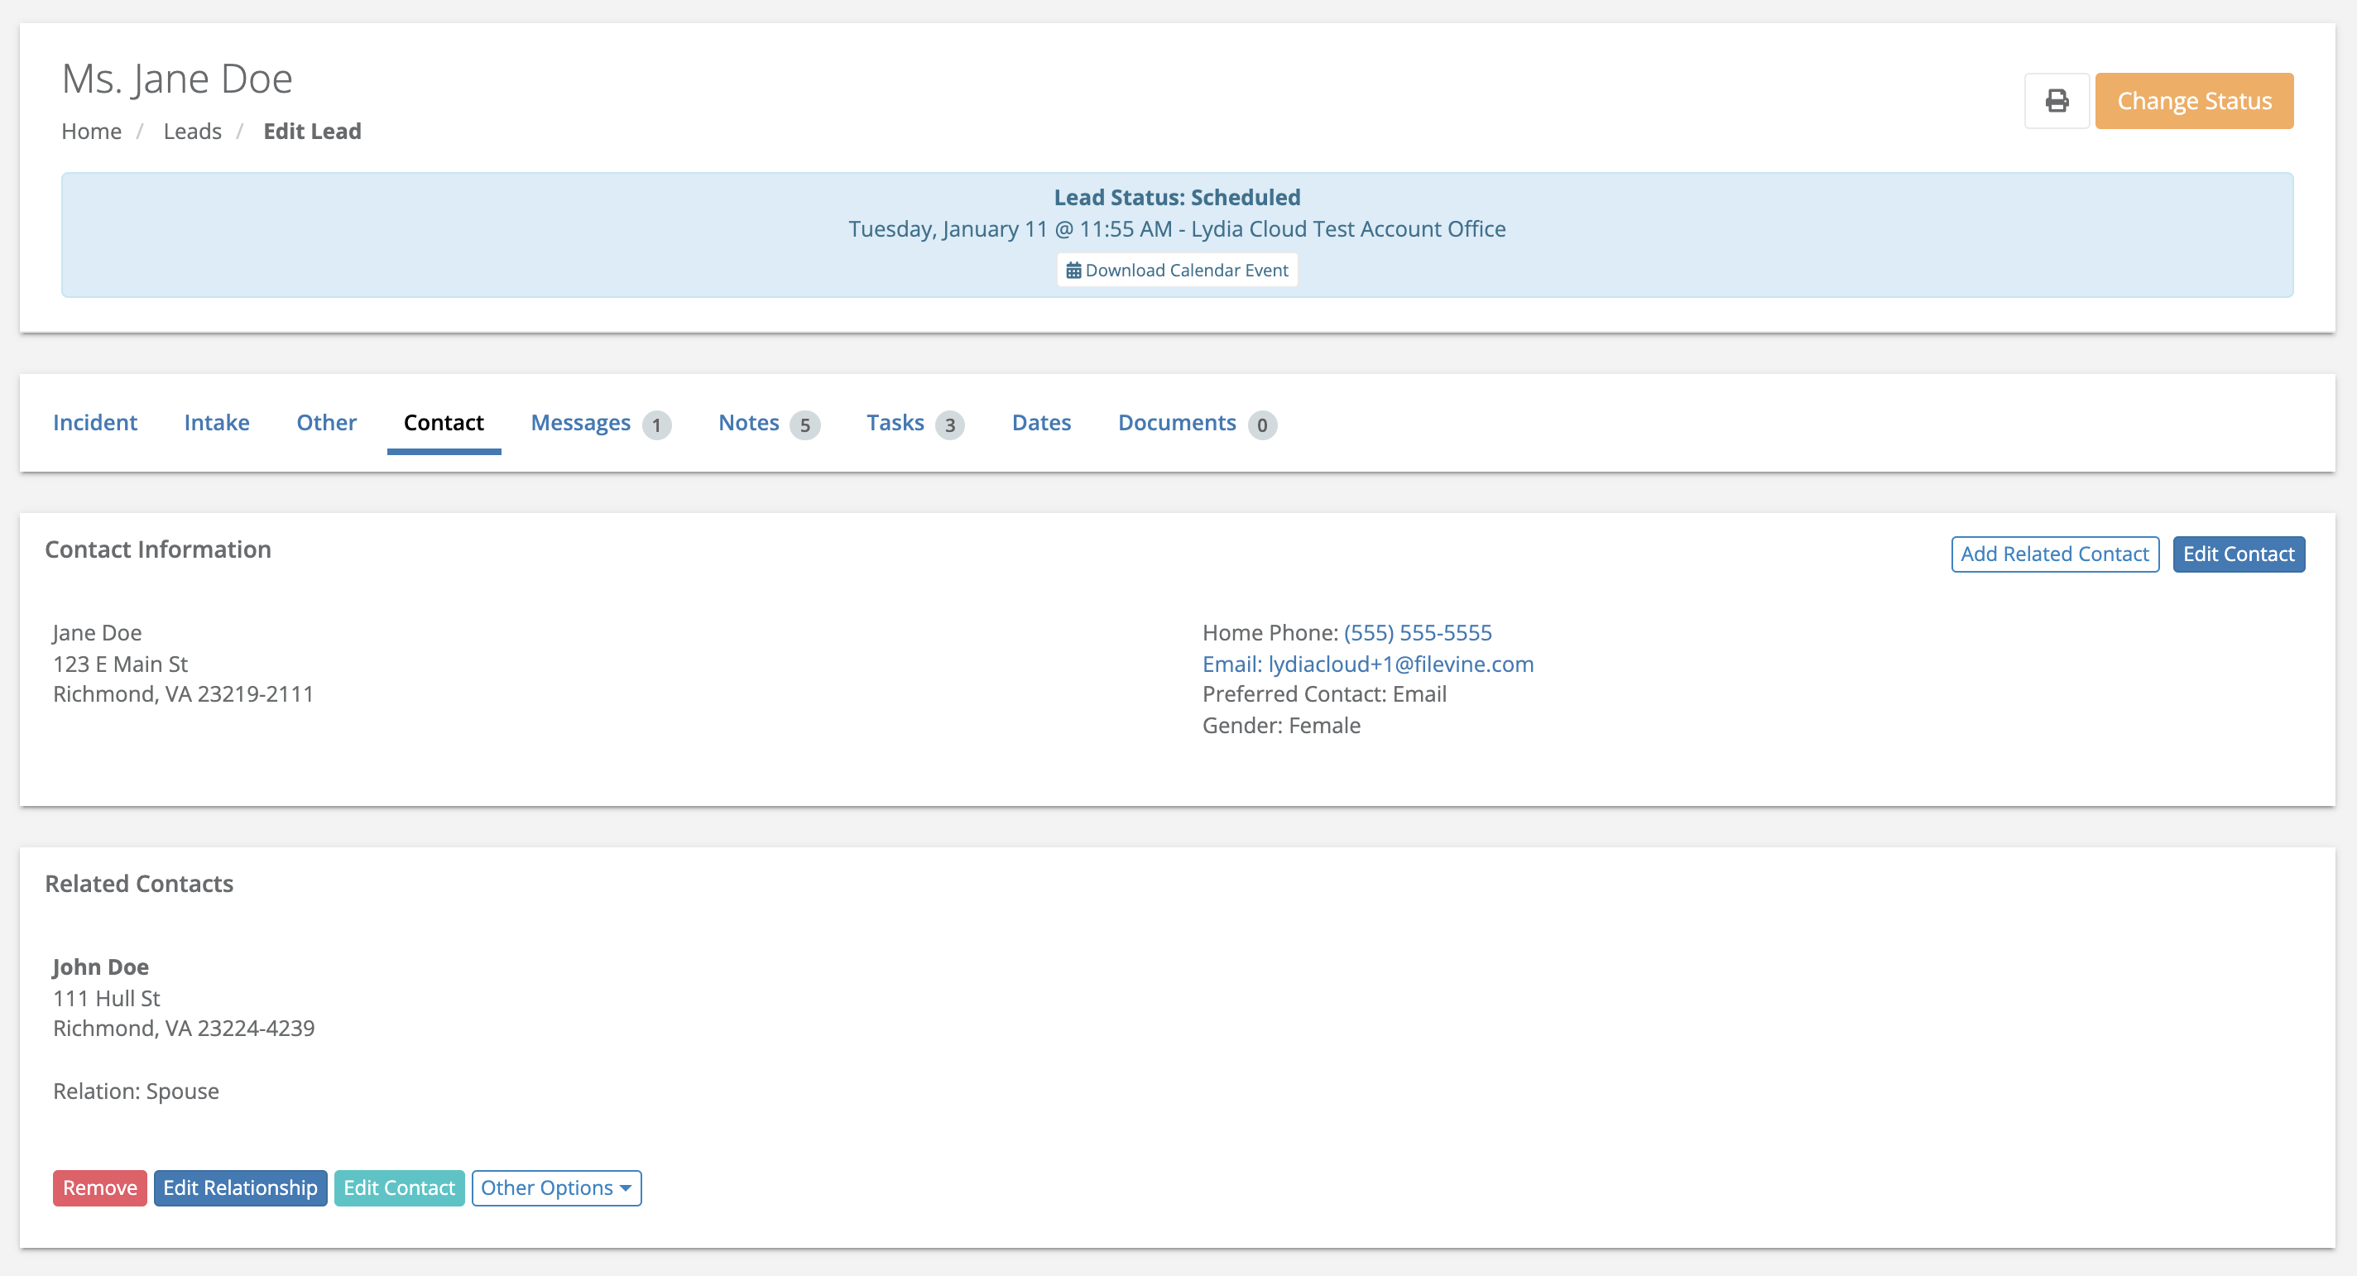This screenshot has height=1276, width=2357.
Task: Click Add Related Contact button
Action: click(2054, 554)
